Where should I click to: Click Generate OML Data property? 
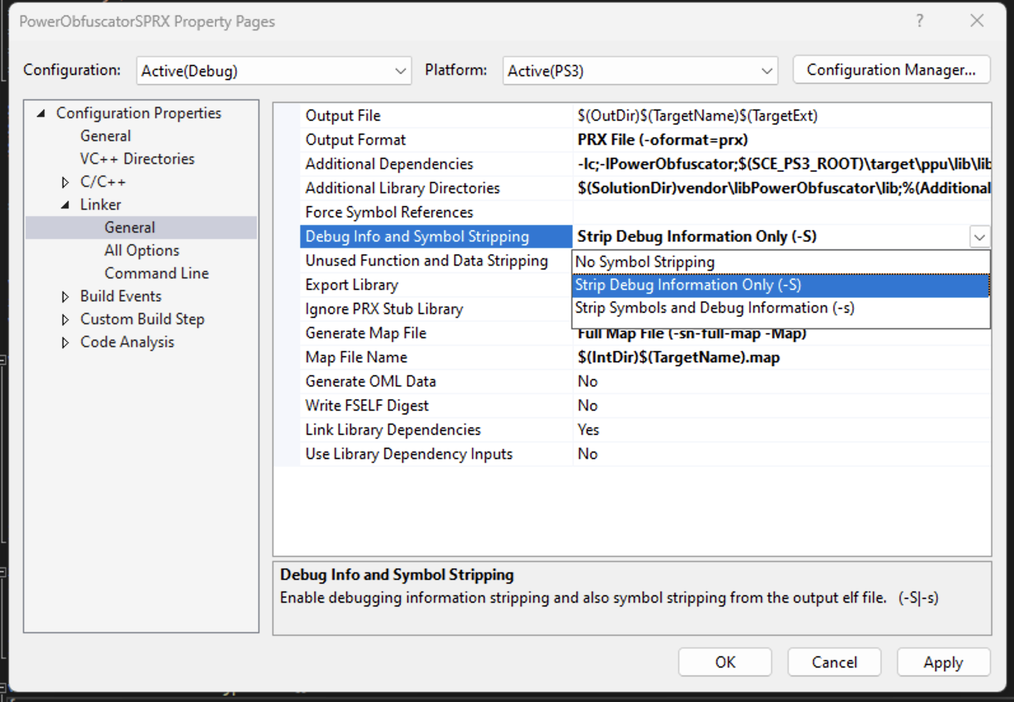pyautogui.click(x=371, y=382)
